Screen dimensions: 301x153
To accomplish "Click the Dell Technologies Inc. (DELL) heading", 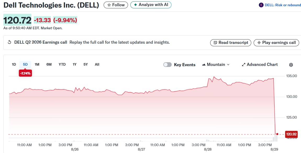I will (51, 5).
